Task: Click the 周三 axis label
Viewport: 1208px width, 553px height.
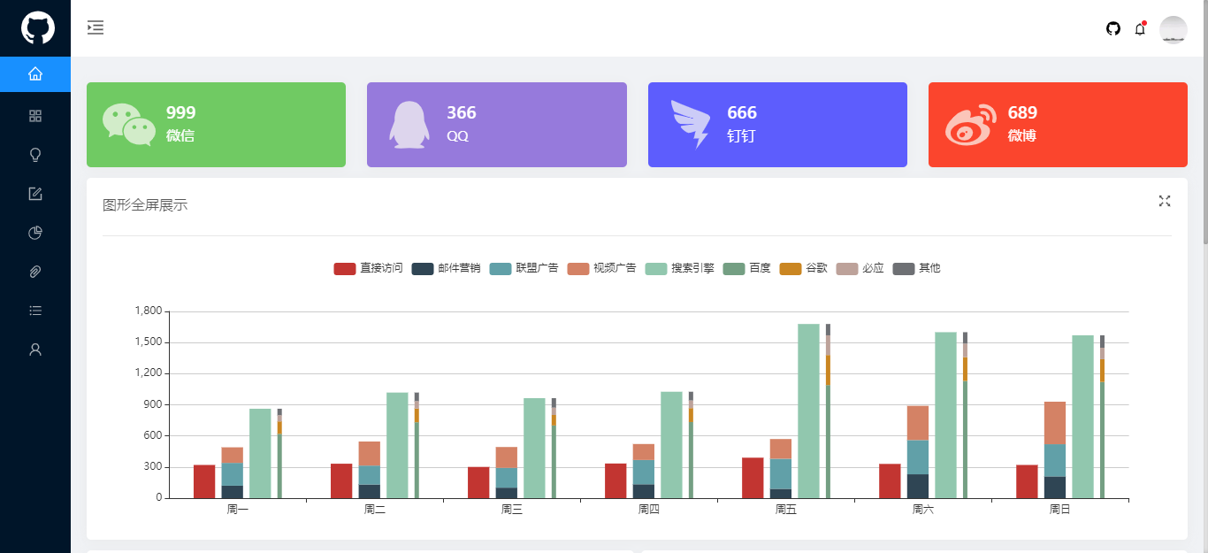Action: point(512,510)
